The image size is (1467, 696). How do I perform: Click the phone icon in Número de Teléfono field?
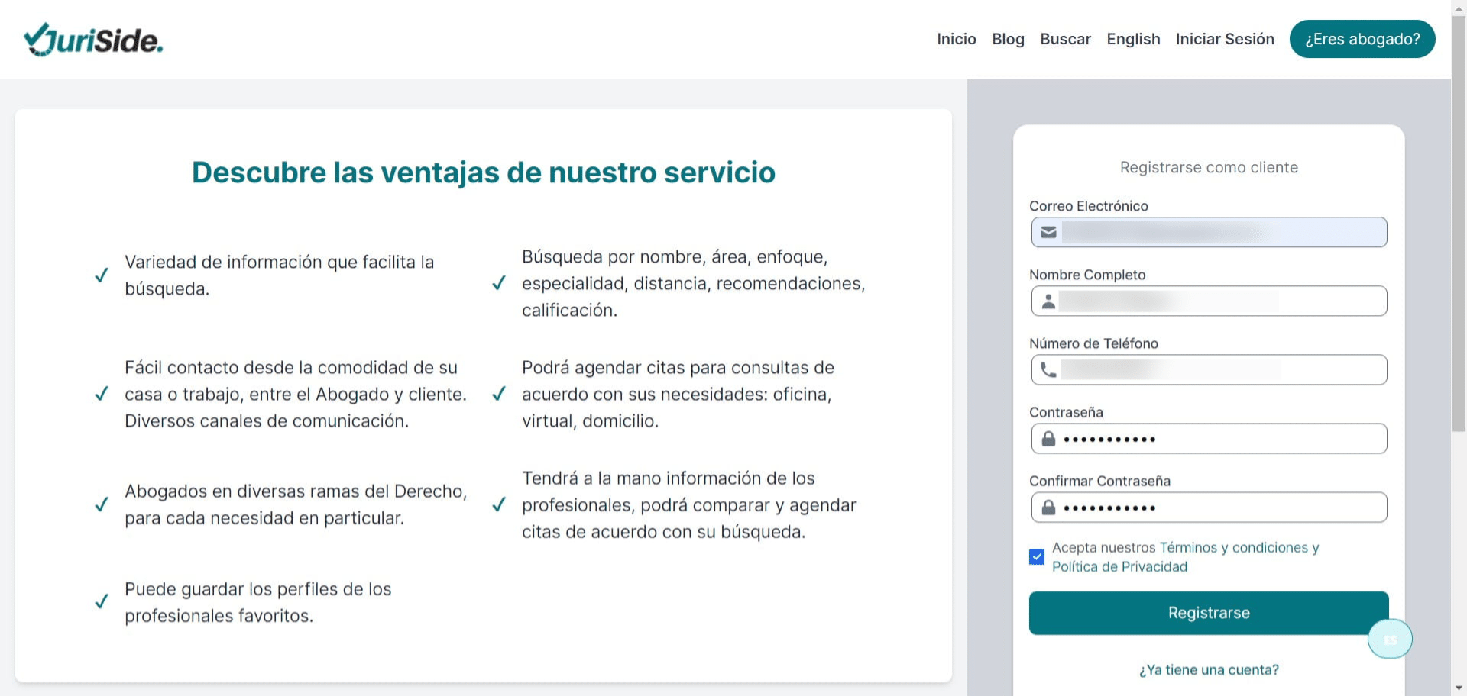(1048, 370)
